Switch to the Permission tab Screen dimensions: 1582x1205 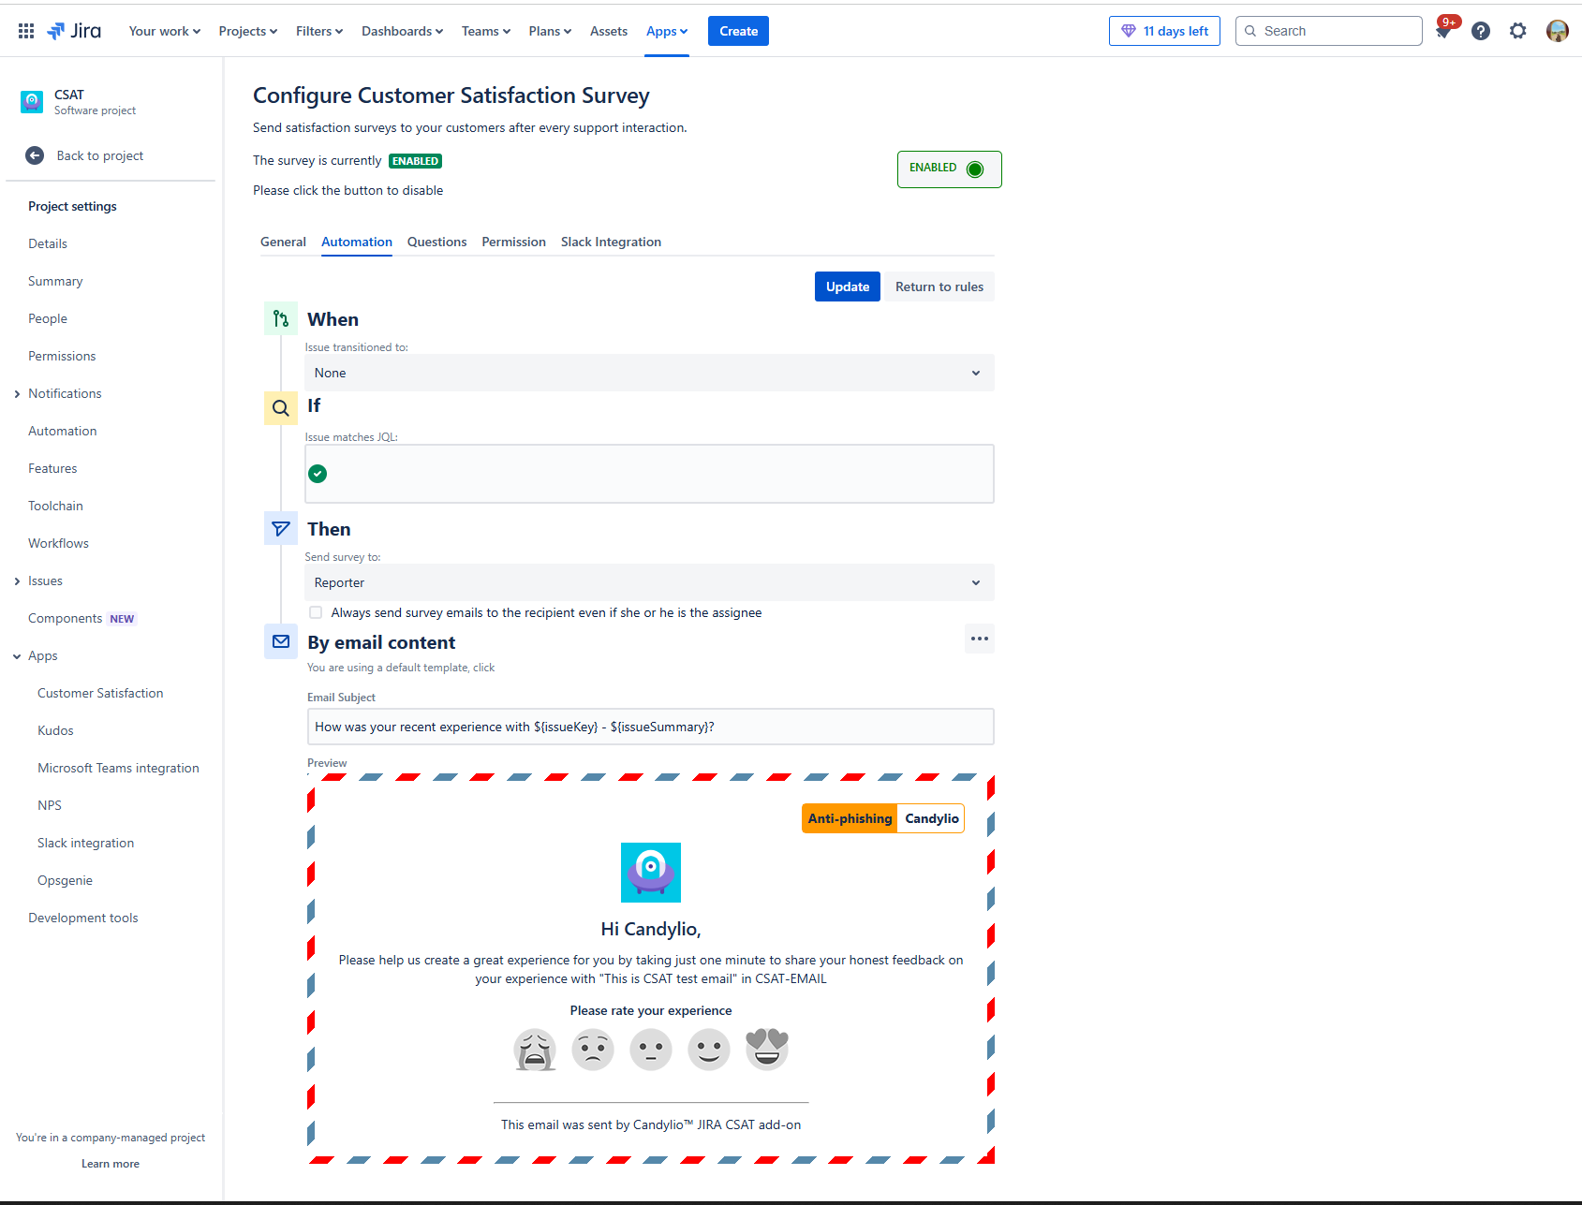(x=514, y=242)
